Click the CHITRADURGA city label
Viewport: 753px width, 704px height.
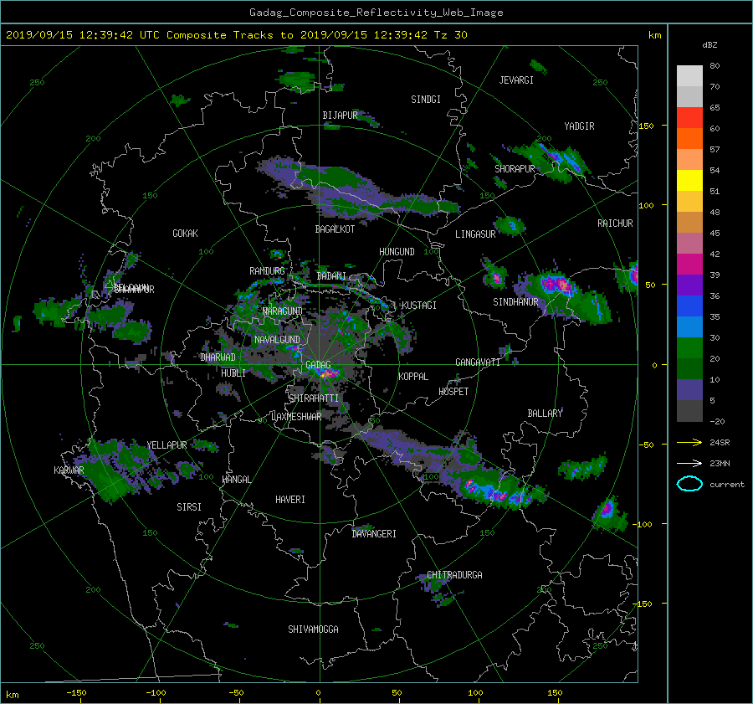coord(454,575)
